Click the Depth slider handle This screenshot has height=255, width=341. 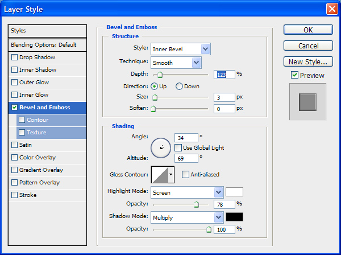(160, 75)
